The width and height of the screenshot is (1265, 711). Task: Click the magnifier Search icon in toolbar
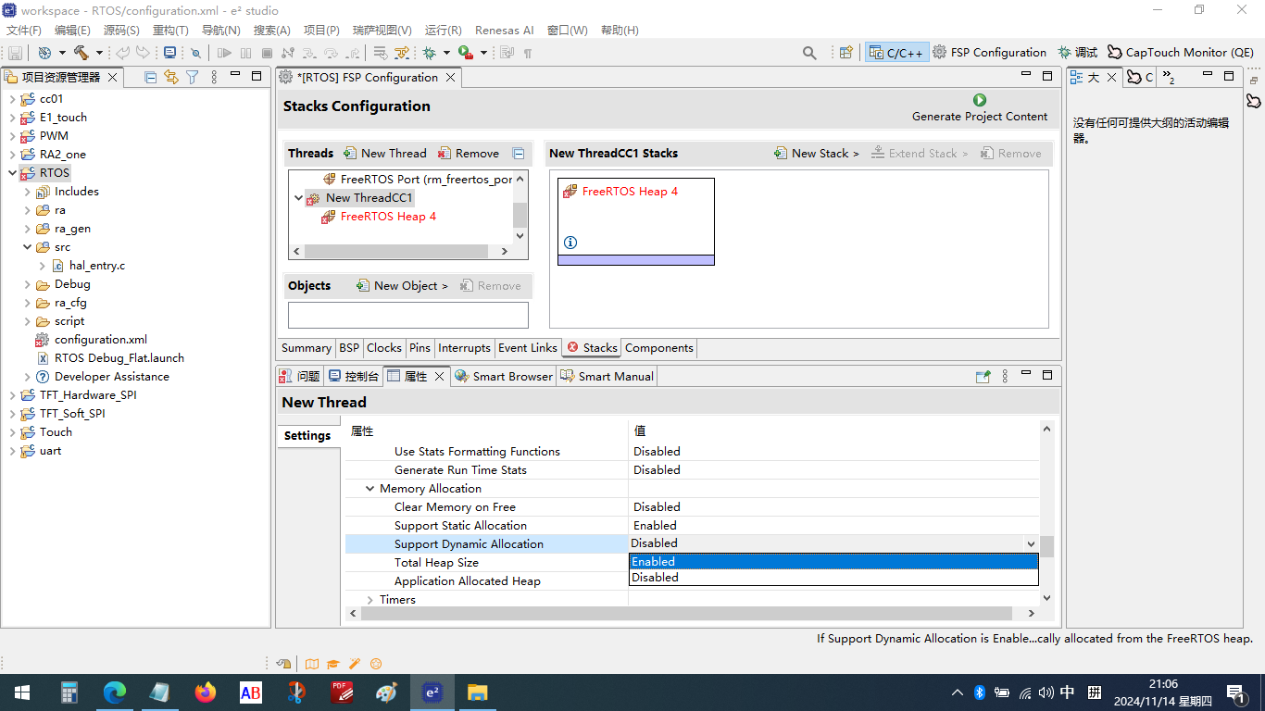tap(809, 53)
